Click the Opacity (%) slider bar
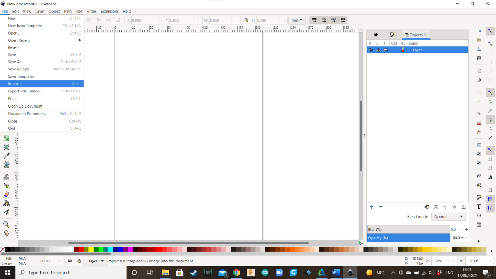This screenshot has height=279, width=496. click(408, 238)
